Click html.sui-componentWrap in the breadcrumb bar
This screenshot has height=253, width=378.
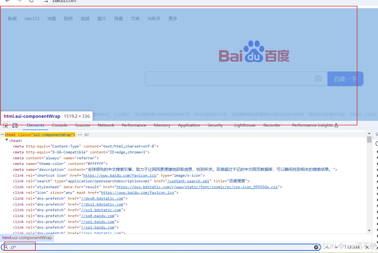click(x=27, y=238)
